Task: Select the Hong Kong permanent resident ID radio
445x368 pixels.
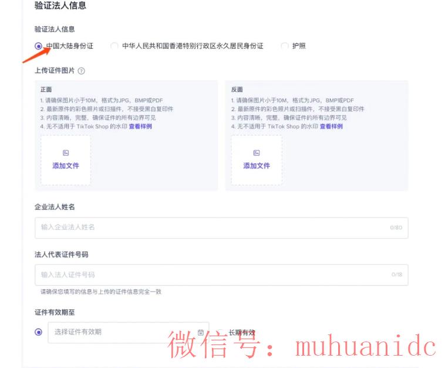Action: [x=114, y=46]
